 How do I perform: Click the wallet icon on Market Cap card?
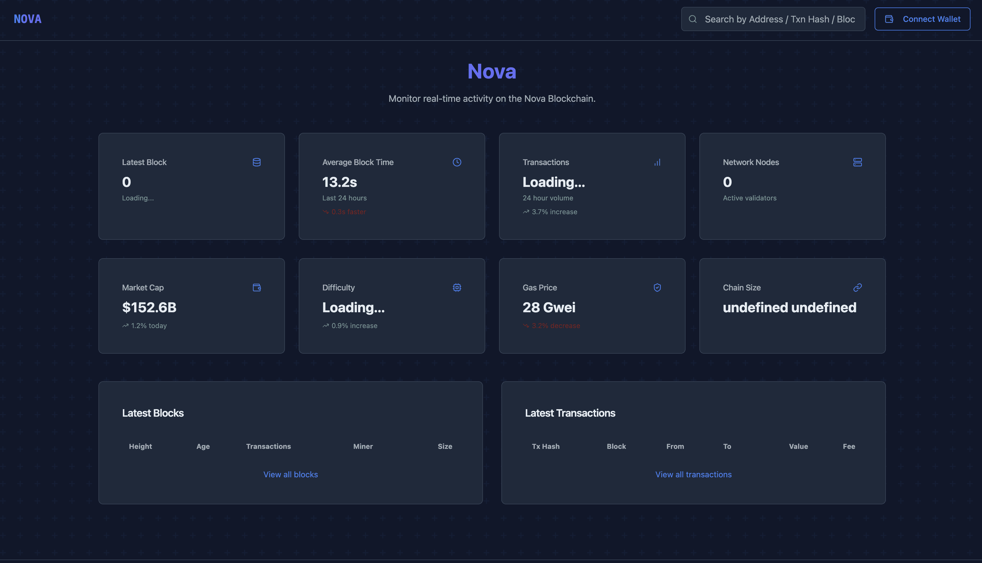tap(256, 287)
